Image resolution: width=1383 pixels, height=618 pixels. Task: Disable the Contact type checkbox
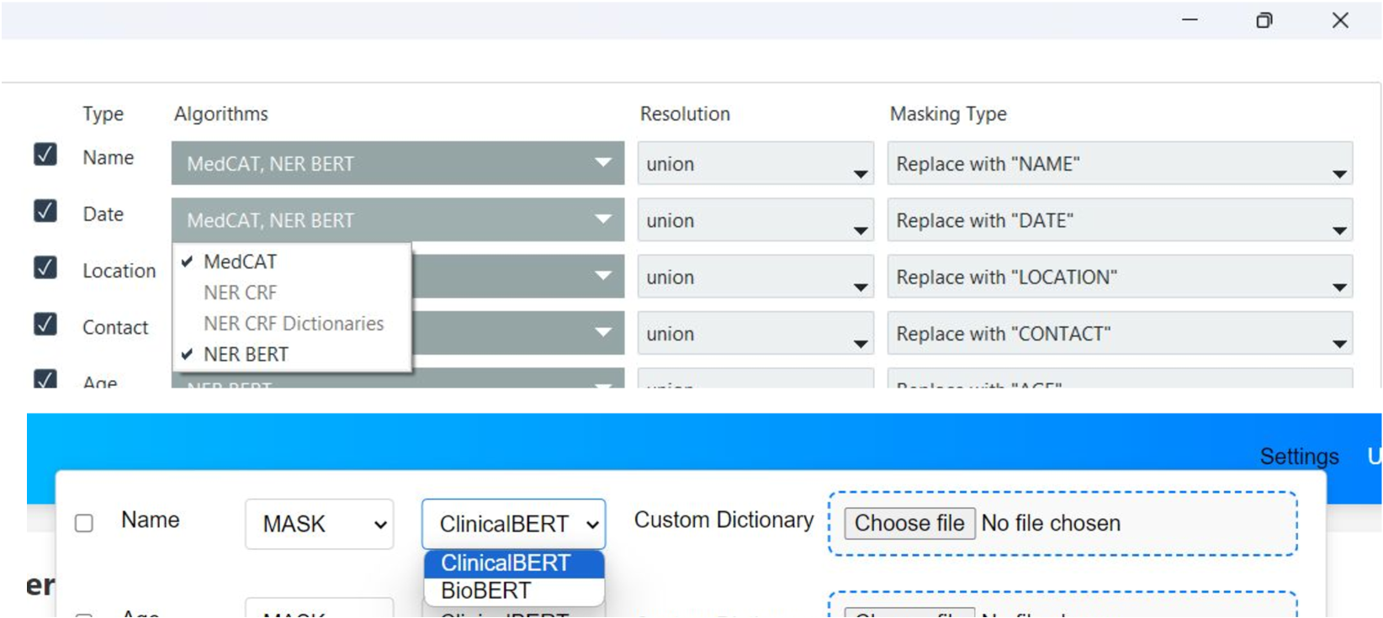click(45, 324)
